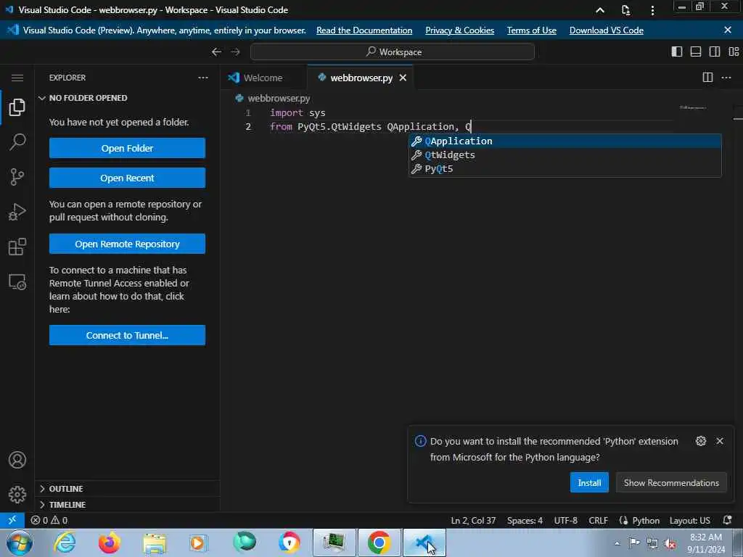Click the Workspace command center search box
Image resolution: width=743 pixels, height=557 pixels.
point(393,51)
